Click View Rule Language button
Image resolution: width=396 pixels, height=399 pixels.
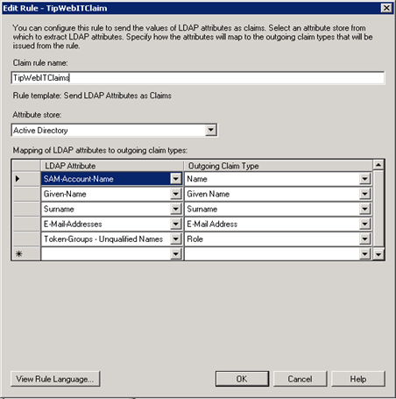[x=55, y=379]
